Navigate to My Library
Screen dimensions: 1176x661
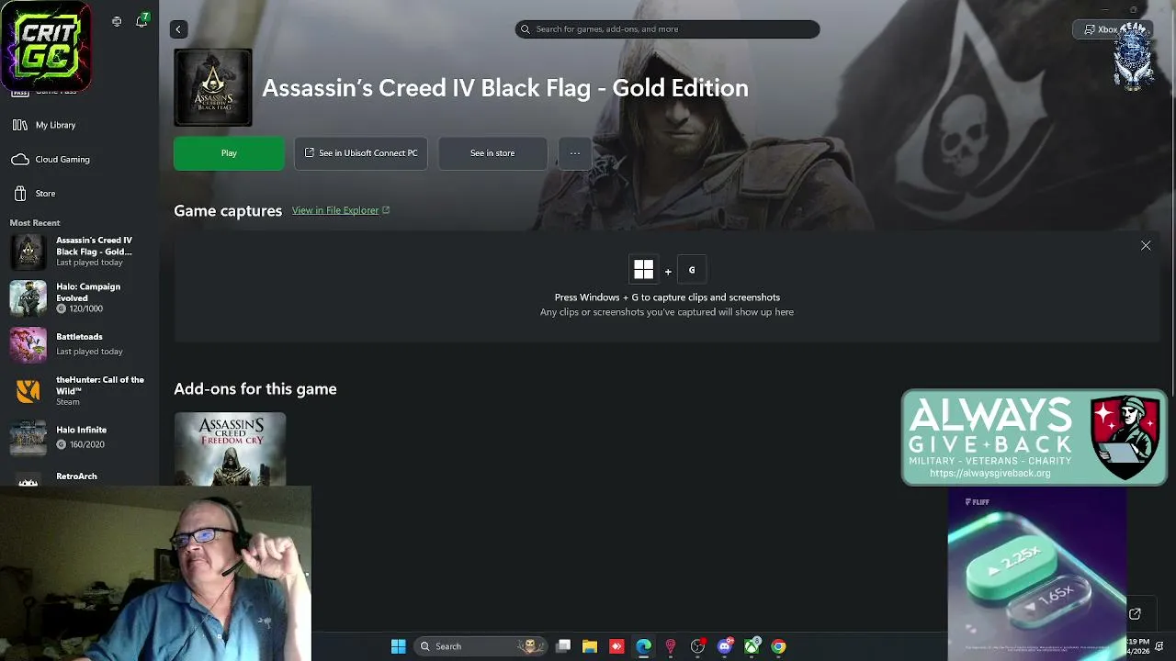[x=55, y=125]
